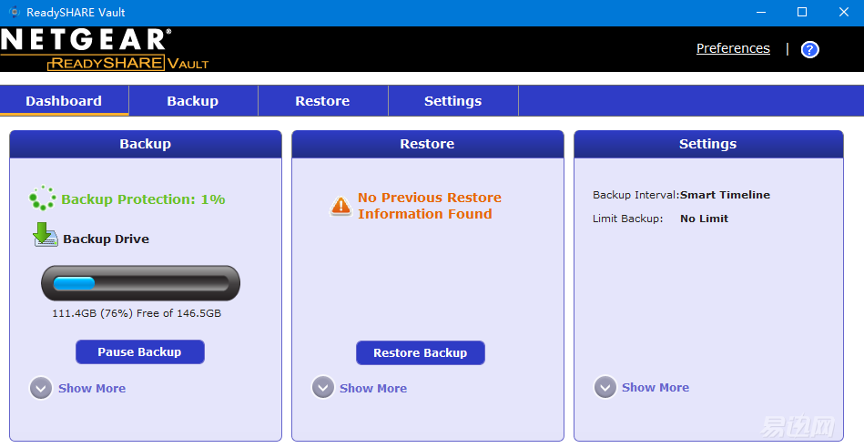Open the Restore tab

[323, 101]
